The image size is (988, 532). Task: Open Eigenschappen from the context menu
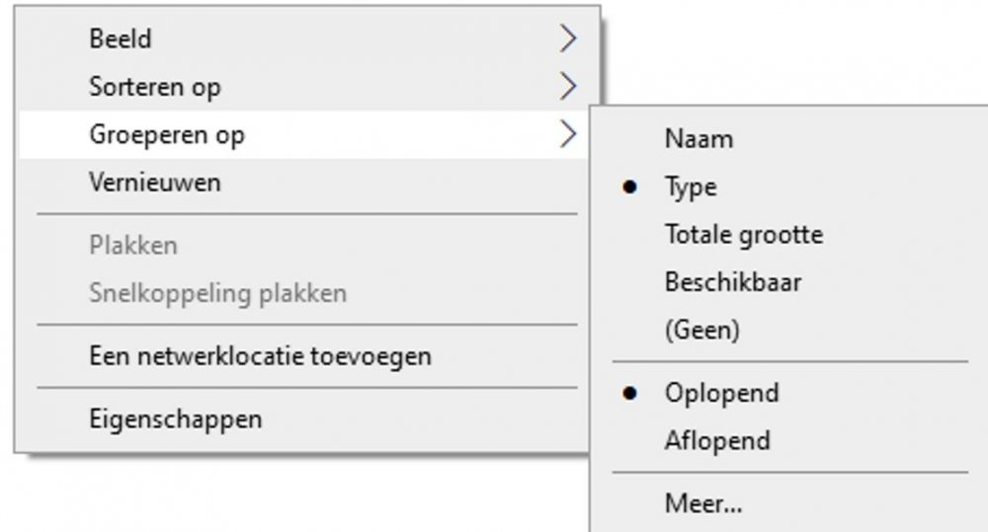(176, 418)
